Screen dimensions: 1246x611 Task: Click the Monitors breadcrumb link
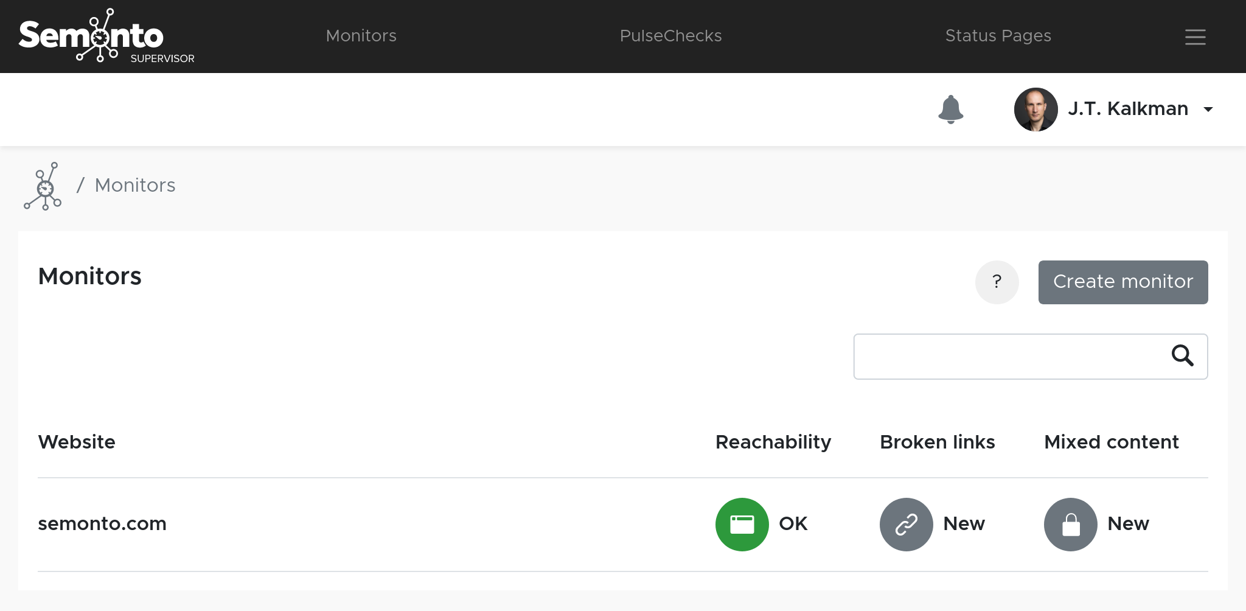135,185
